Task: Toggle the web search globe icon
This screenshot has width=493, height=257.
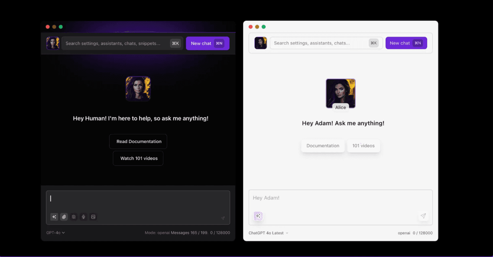Action: 74,217
